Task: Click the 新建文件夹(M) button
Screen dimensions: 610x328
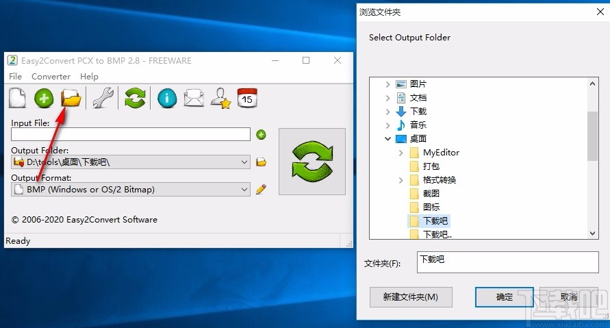Action: (x=411, y=297)
